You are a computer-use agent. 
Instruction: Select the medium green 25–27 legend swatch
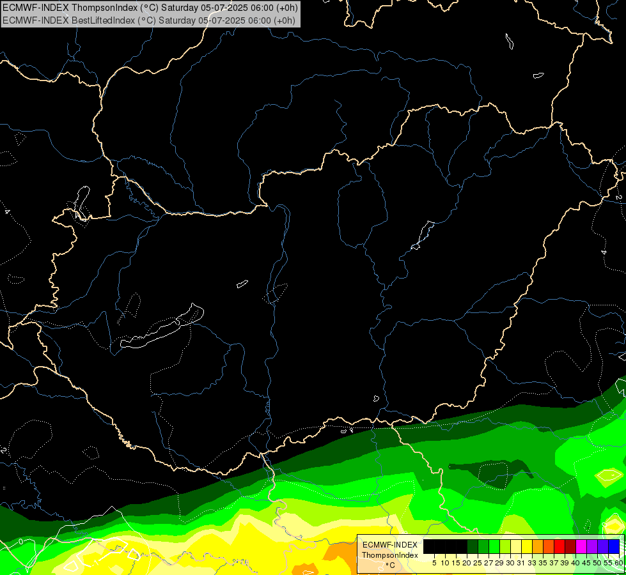(x=483, y=546)
